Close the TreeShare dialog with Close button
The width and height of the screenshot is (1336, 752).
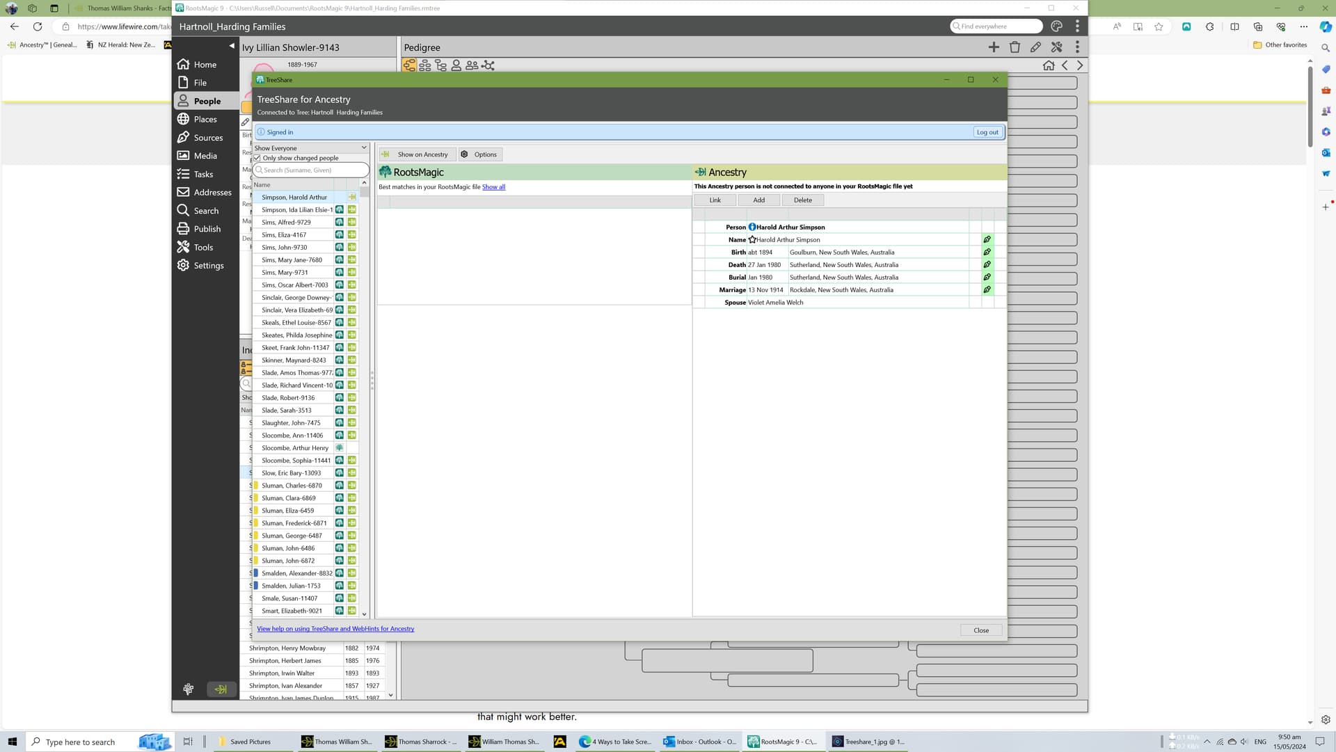coord(981,630)
